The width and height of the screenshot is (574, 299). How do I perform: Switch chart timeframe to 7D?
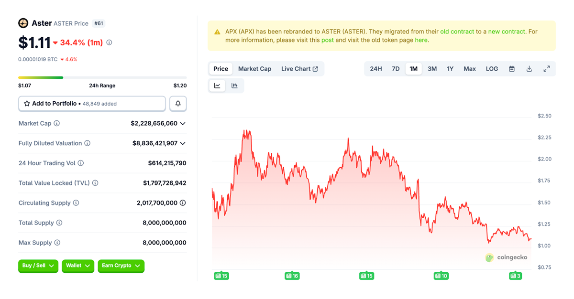click(x=396, y=68)
